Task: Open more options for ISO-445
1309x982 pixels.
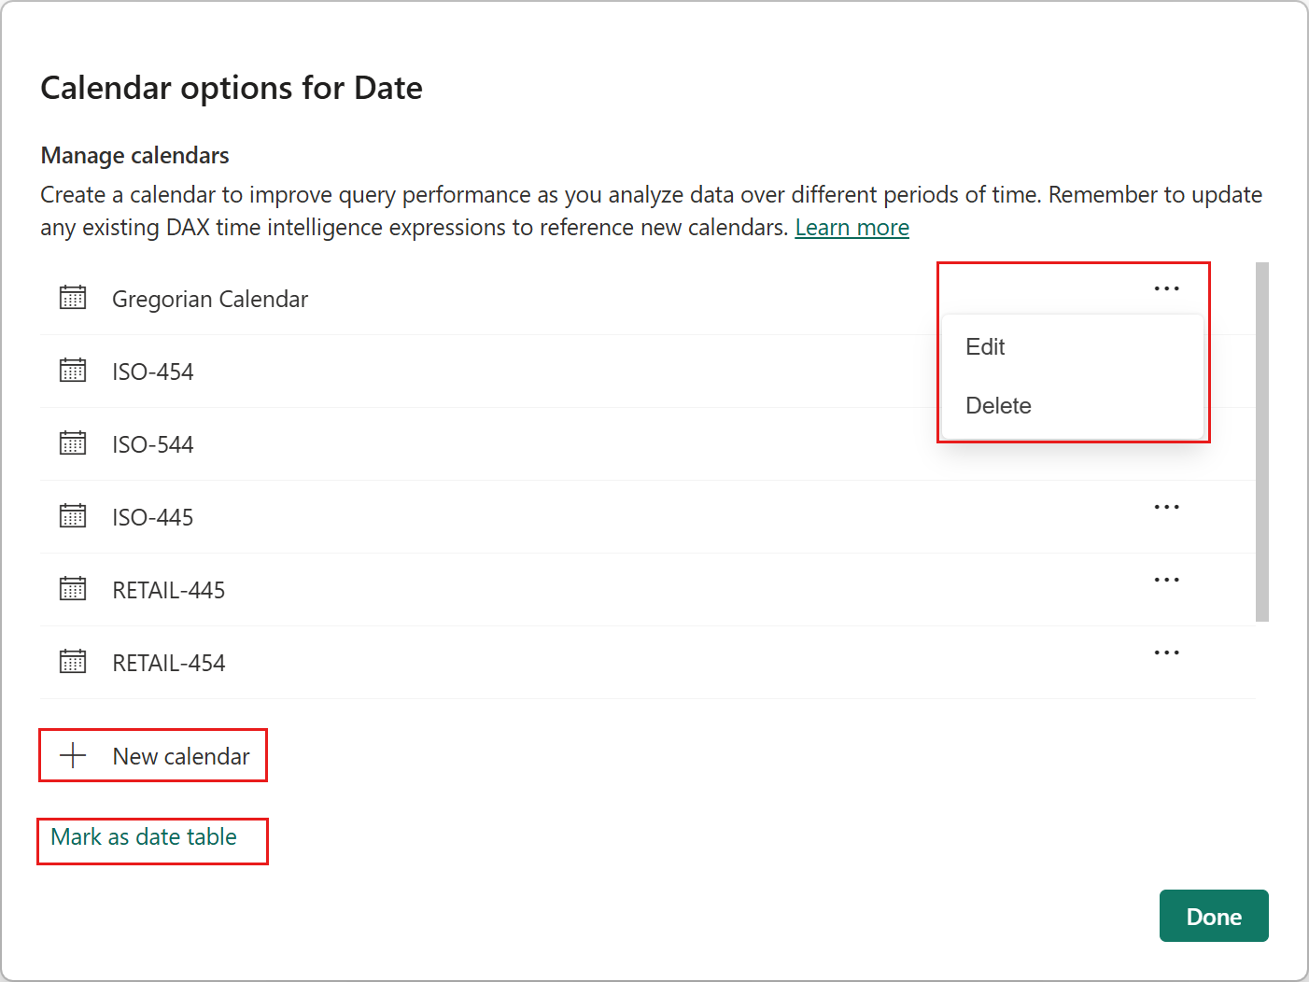Action: 1166,507
